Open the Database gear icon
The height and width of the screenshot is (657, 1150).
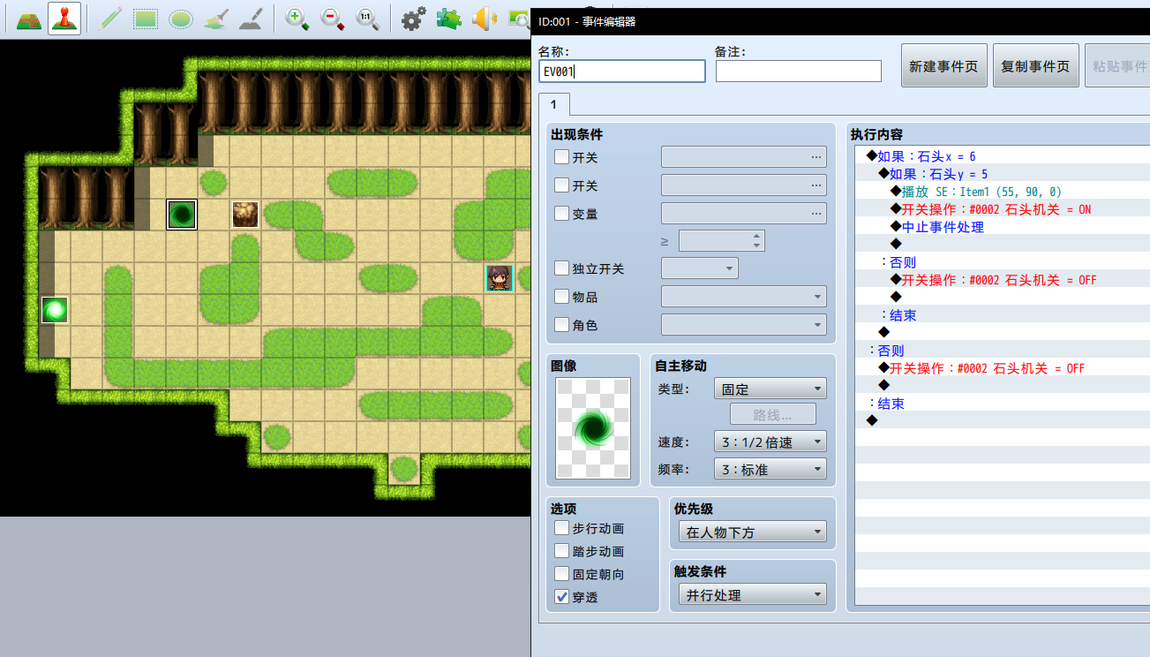[x=413, y=19]
